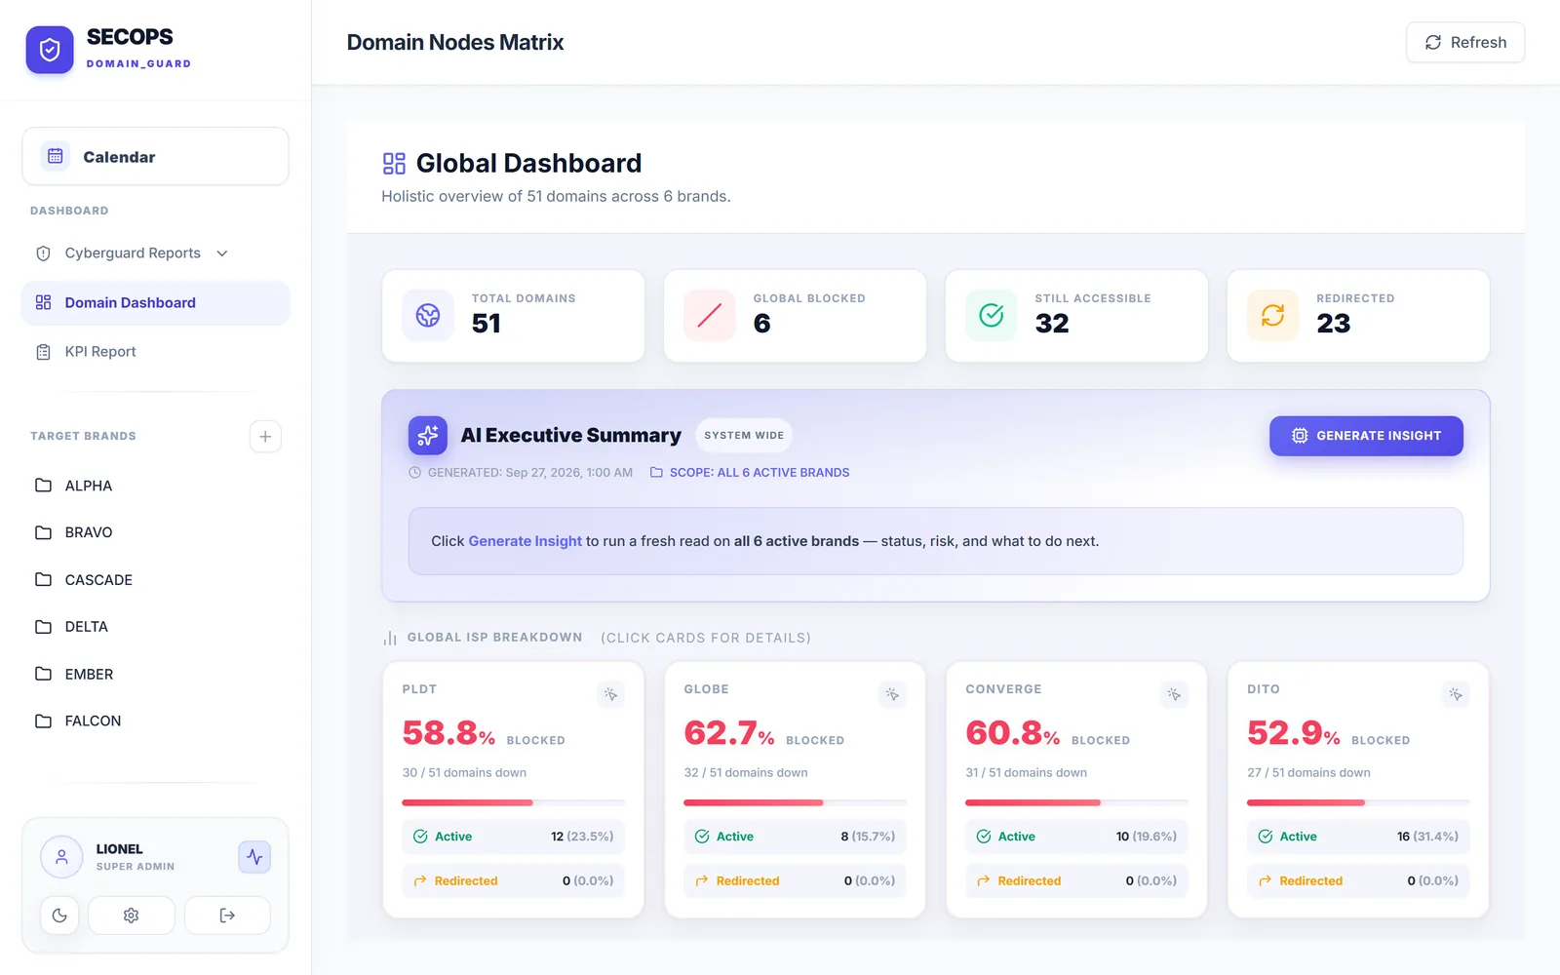
Task: Open settings via the gear icon
Action: 132,916
